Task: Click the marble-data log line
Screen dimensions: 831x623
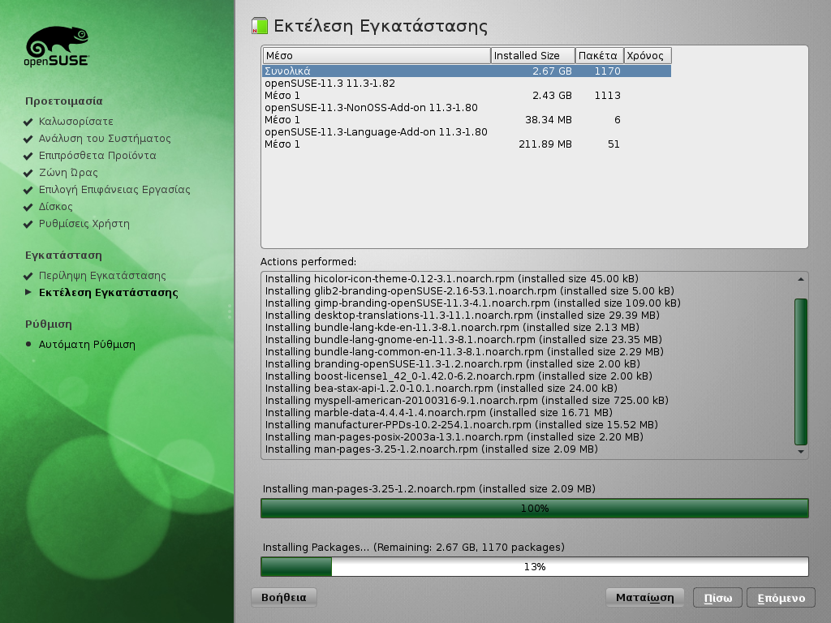Action: (439, 413)
